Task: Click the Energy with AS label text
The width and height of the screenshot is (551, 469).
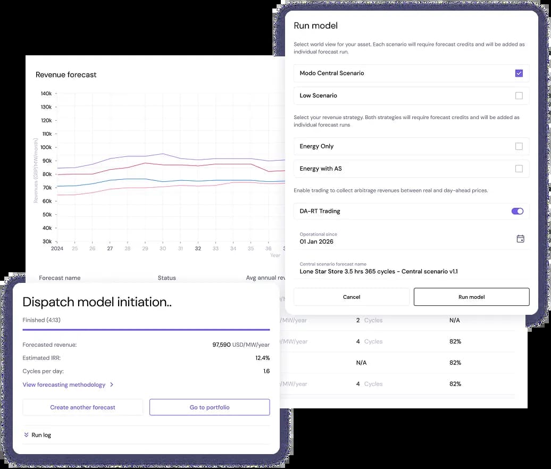Action: point(321,169)
